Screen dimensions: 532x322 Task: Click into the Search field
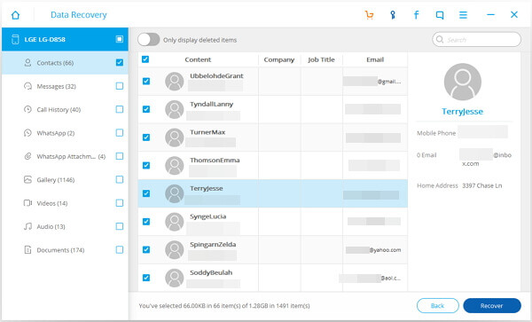tap(477, 39)
